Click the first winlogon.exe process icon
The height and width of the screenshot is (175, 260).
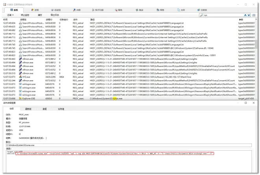coord(20,84)
